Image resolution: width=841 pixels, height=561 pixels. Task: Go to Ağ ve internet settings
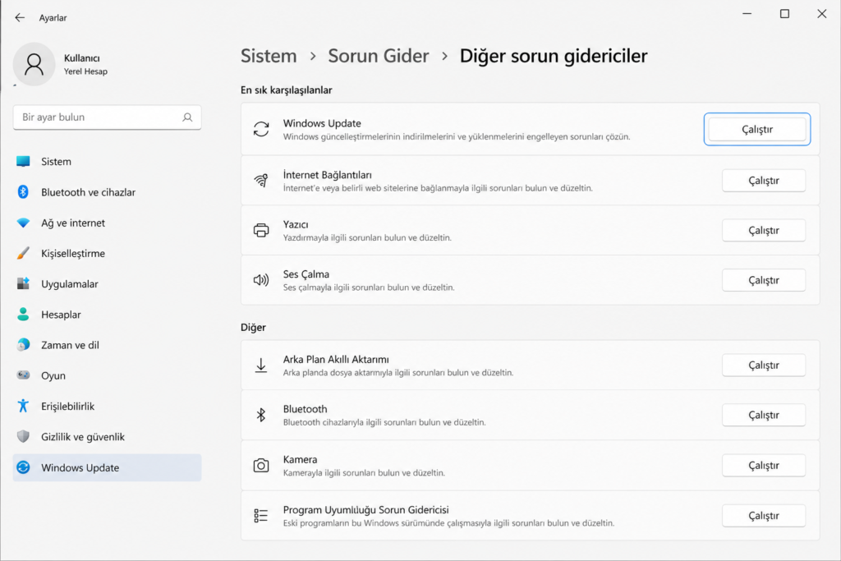coord(108,223)
